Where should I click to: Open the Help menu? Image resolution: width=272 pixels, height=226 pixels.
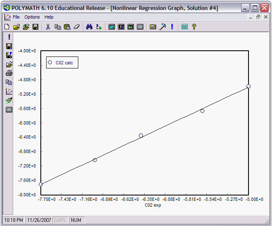(x=49, y=17)
